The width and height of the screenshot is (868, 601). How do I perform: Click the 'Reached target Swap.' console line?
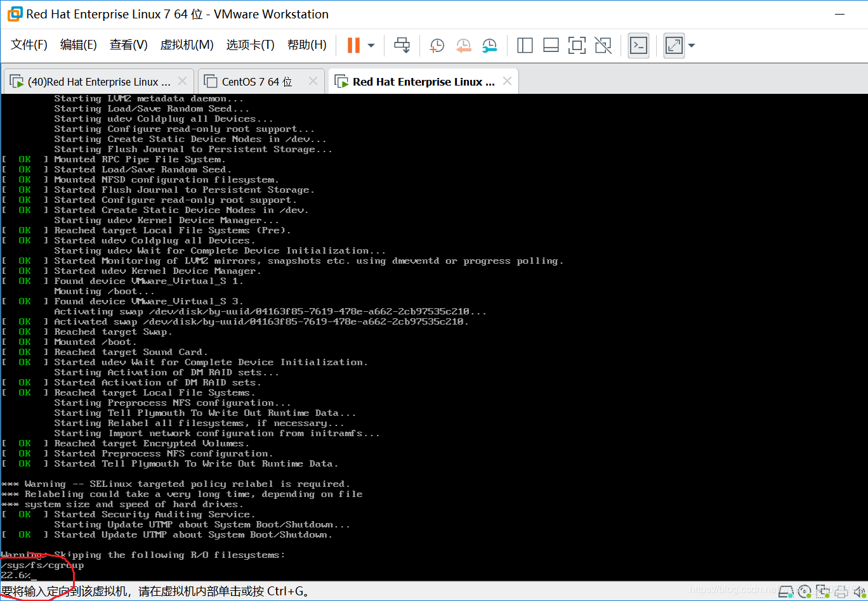114,332
